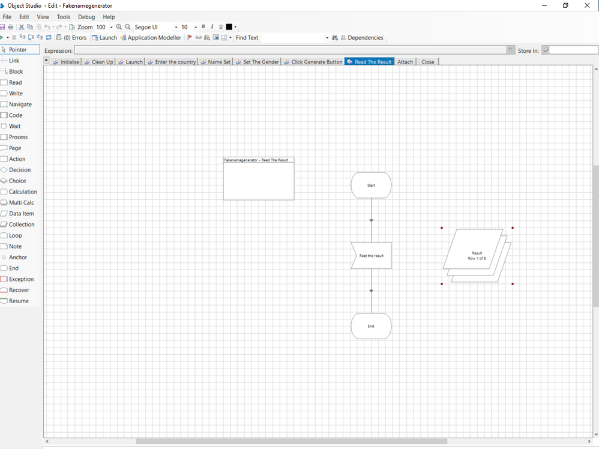
Task: Click the black font color swatch
Action: click(229, 27)
